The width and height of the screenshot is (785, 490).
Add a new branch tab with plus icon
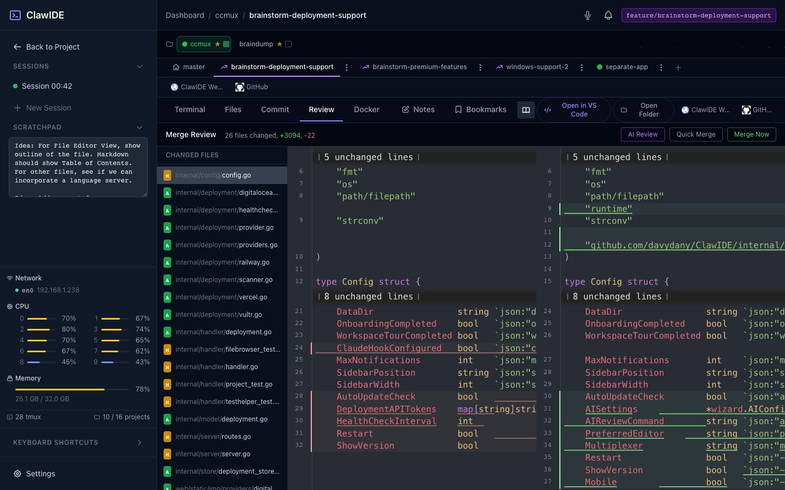click(678, 68)
